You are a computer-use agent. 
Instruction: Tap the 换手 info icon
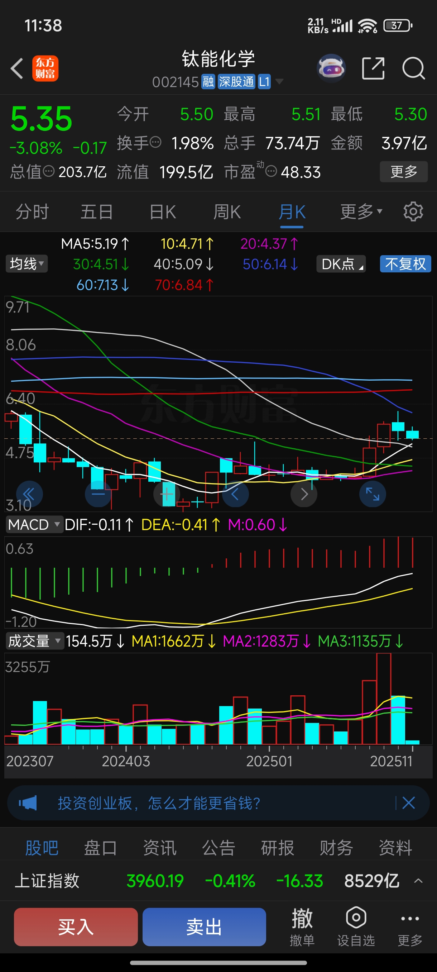156,142
